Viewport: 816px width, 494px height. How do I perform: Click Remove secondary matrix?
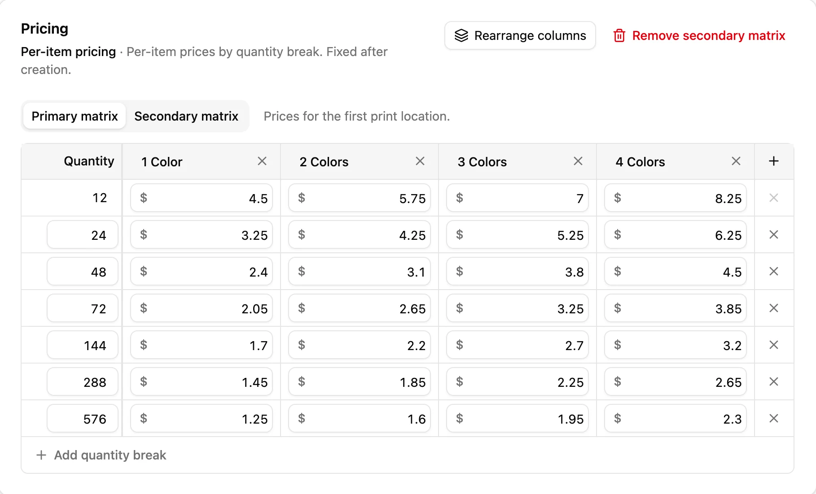point(699,35)
